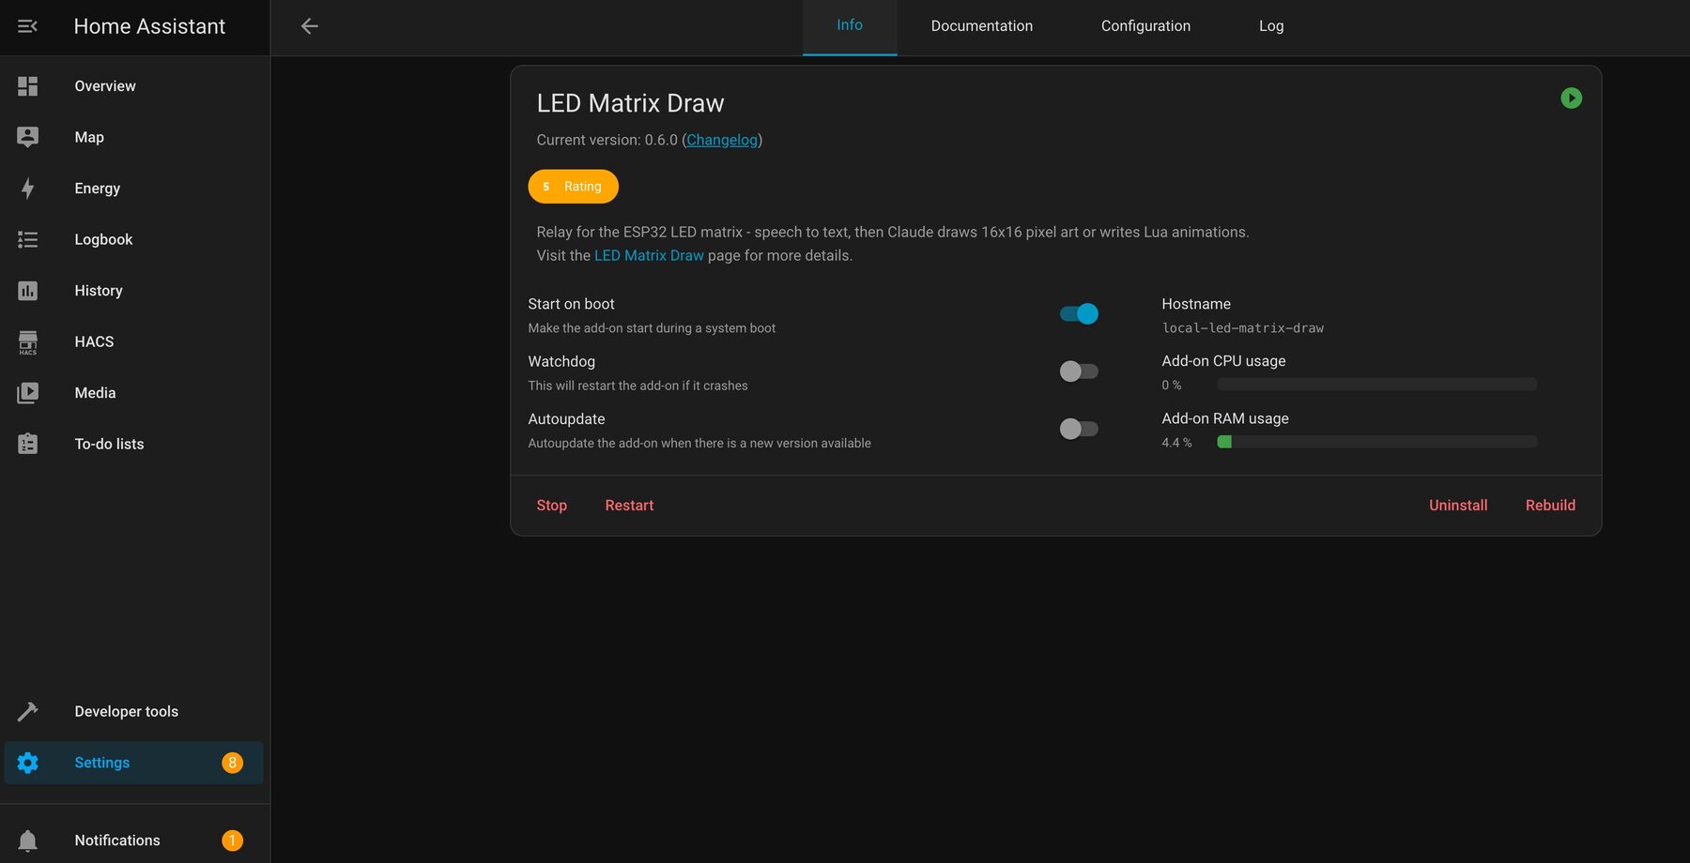
Task: Open the Log tab
Action: click(1271, 26)
